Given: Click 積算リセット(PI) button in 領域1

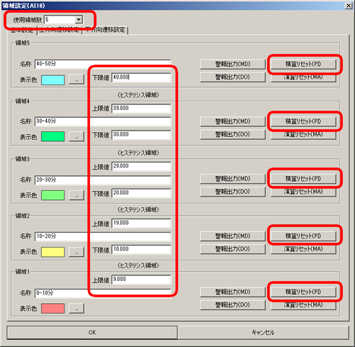Looking at the screenshot, I should [303, 292].
